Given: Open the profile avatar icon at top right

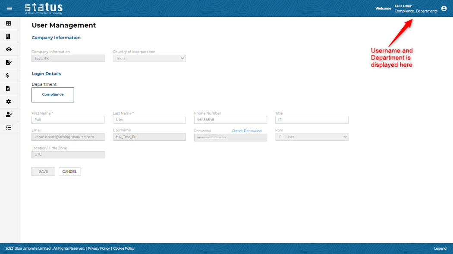Looking at the screenshot, I should [444, 8].
